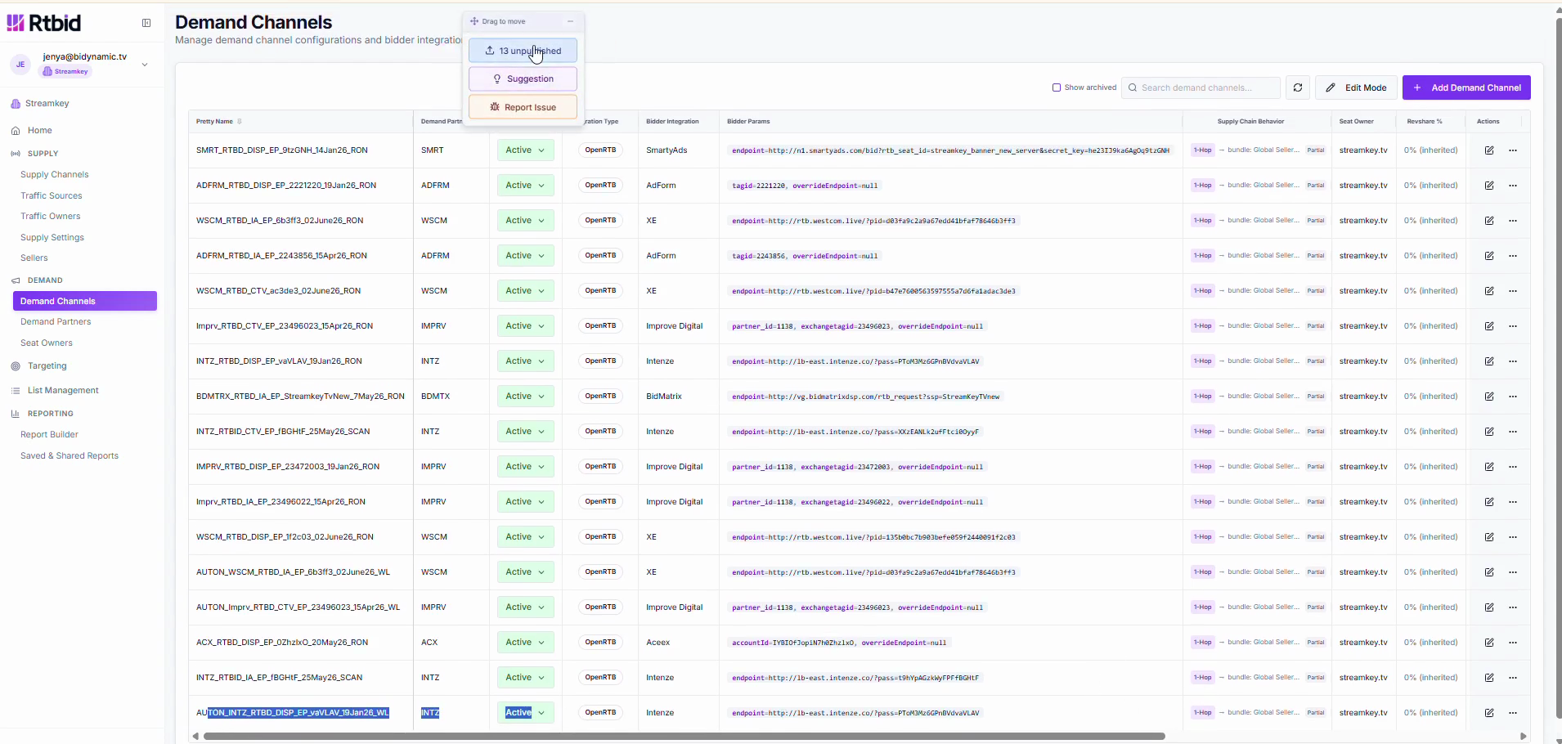Open Supply Channels in sidebar
Viewport: 1562px width, 744px height.
point(54,175)
